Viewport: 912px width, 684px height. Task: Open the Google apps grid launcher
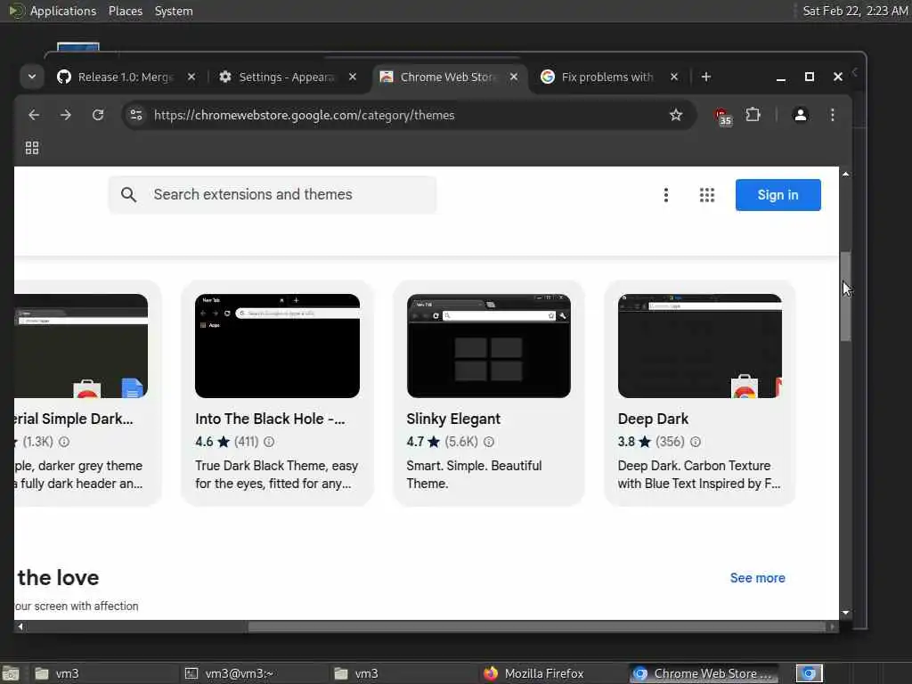(706, 195)
